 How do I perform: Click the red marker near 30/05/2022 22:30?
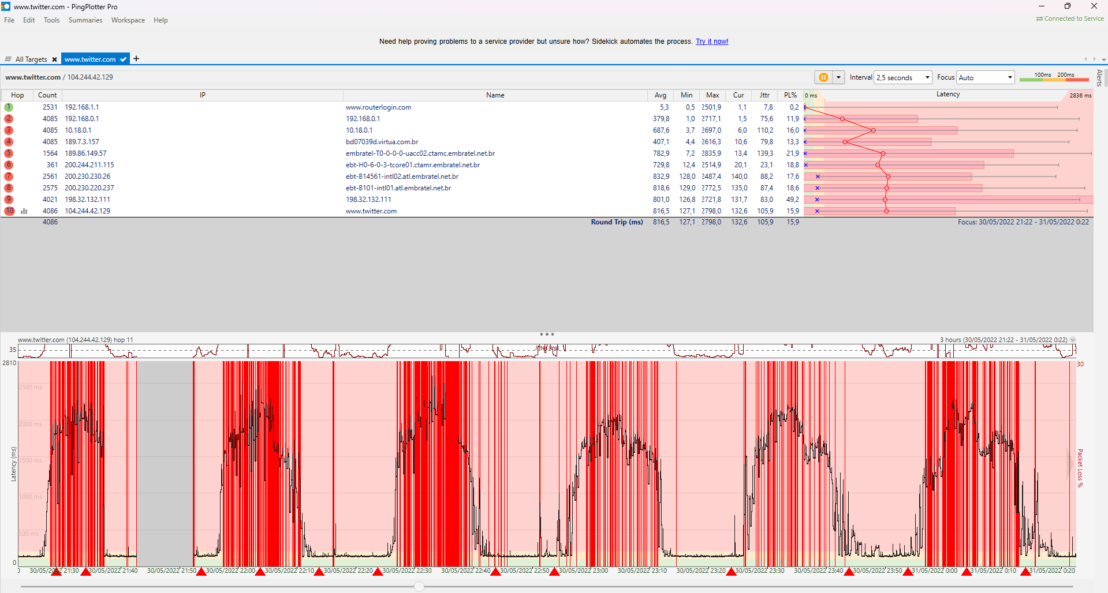point(378,572)
